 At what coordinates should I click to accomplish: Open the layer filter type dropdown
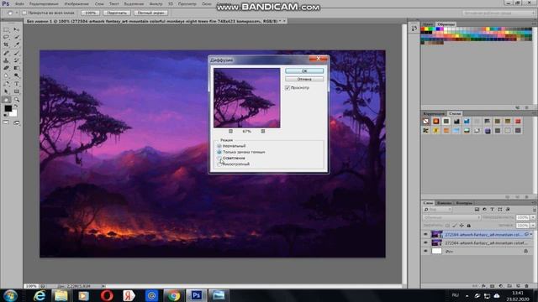(x=437, y=209)
